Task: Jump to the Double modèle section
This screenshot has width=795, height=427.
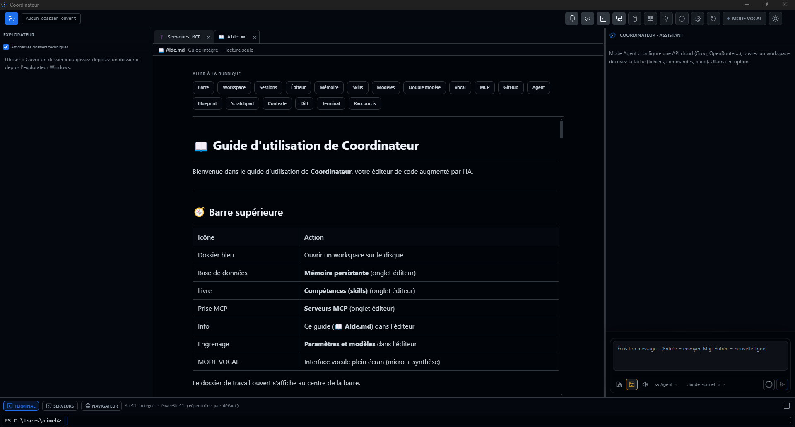Action: (424, 87)
